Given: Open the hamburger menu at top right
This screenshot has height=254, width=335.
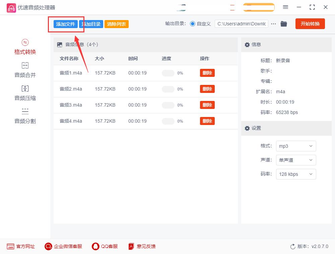Looking at the screenshot, I should pyautogui.click(x=286, y=7).
